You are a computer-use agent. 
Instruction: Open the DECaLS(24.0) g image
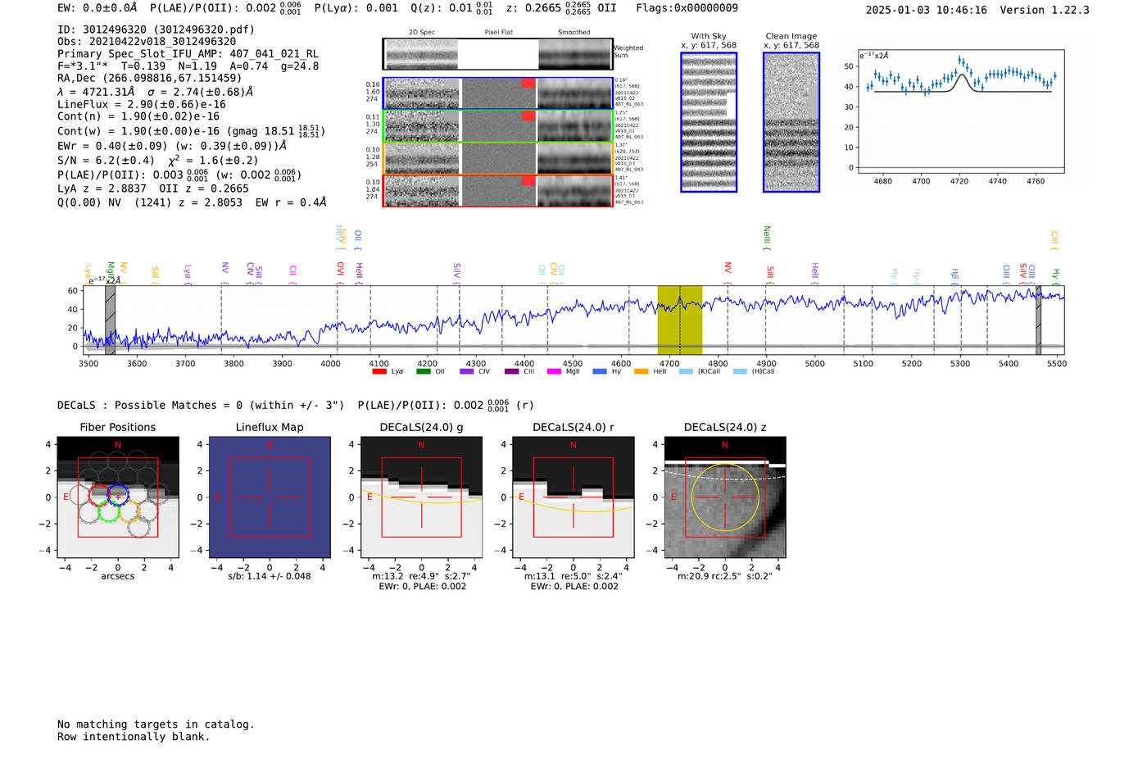421,497
